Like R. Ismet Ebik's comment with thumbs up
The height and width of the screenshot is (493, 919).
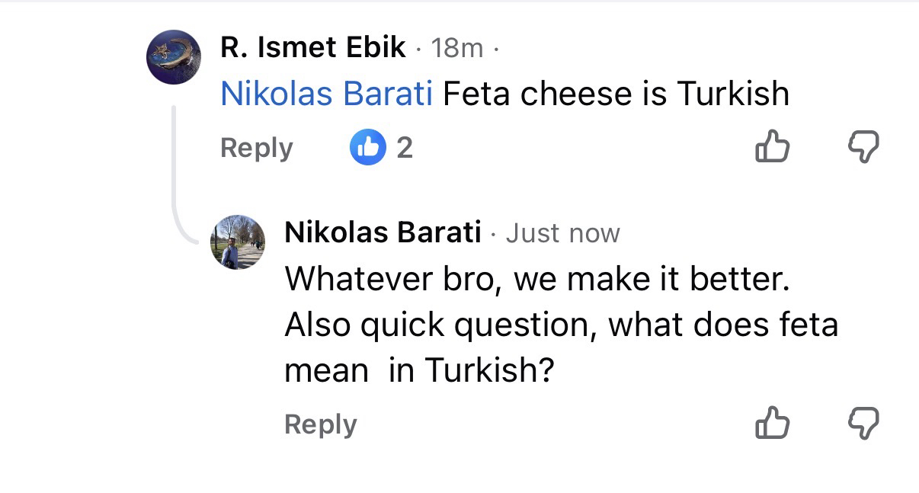[772, 146]
